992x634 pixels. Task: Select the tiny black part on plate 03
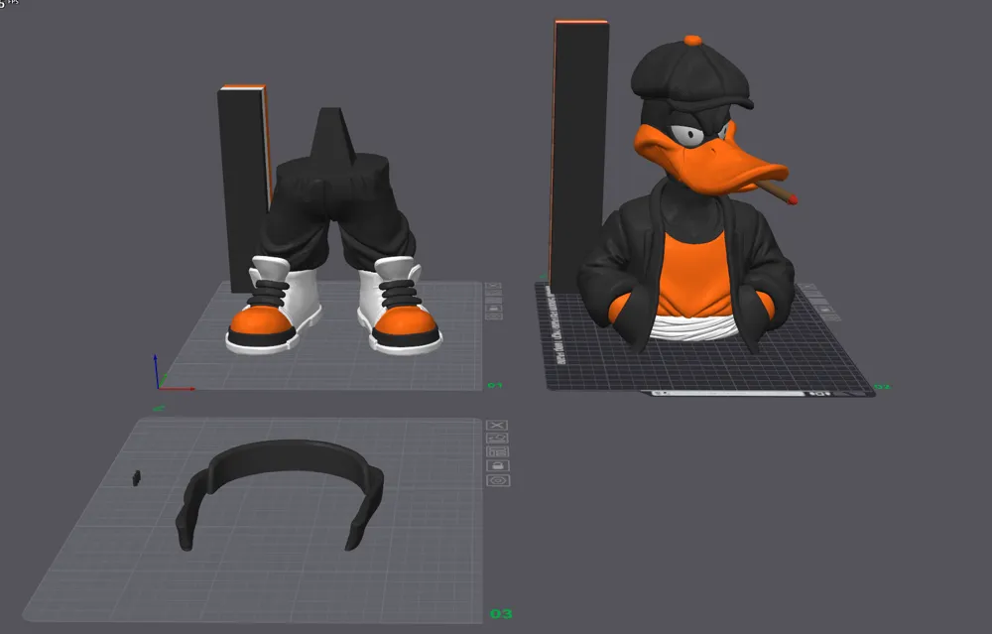click(x=136, y=478)
